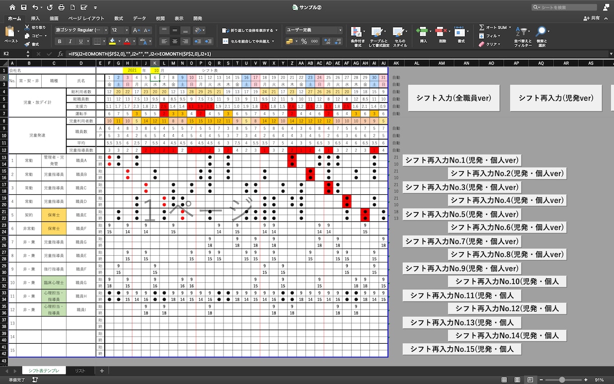Align text to the left
Screen dimensions: 614x384
click(x=164, y=42)
